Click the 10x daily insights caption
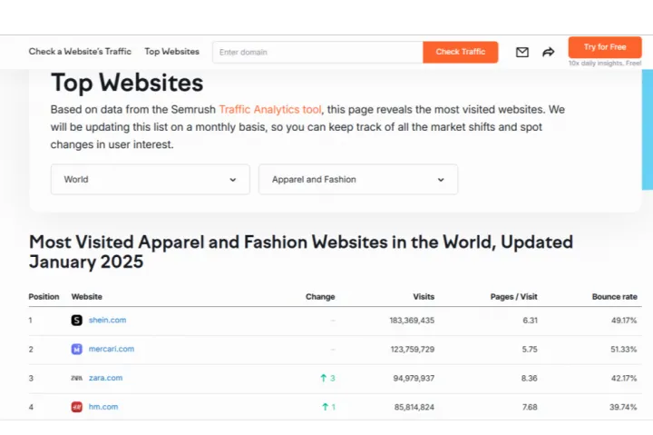 pos(605,63)
